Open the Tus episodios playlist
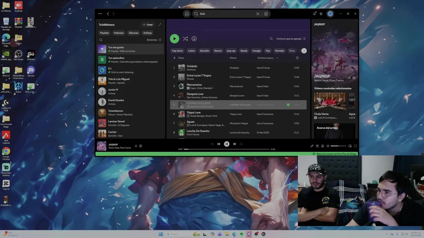Viewport: 424px width, 238px height. tap(131, 59)
